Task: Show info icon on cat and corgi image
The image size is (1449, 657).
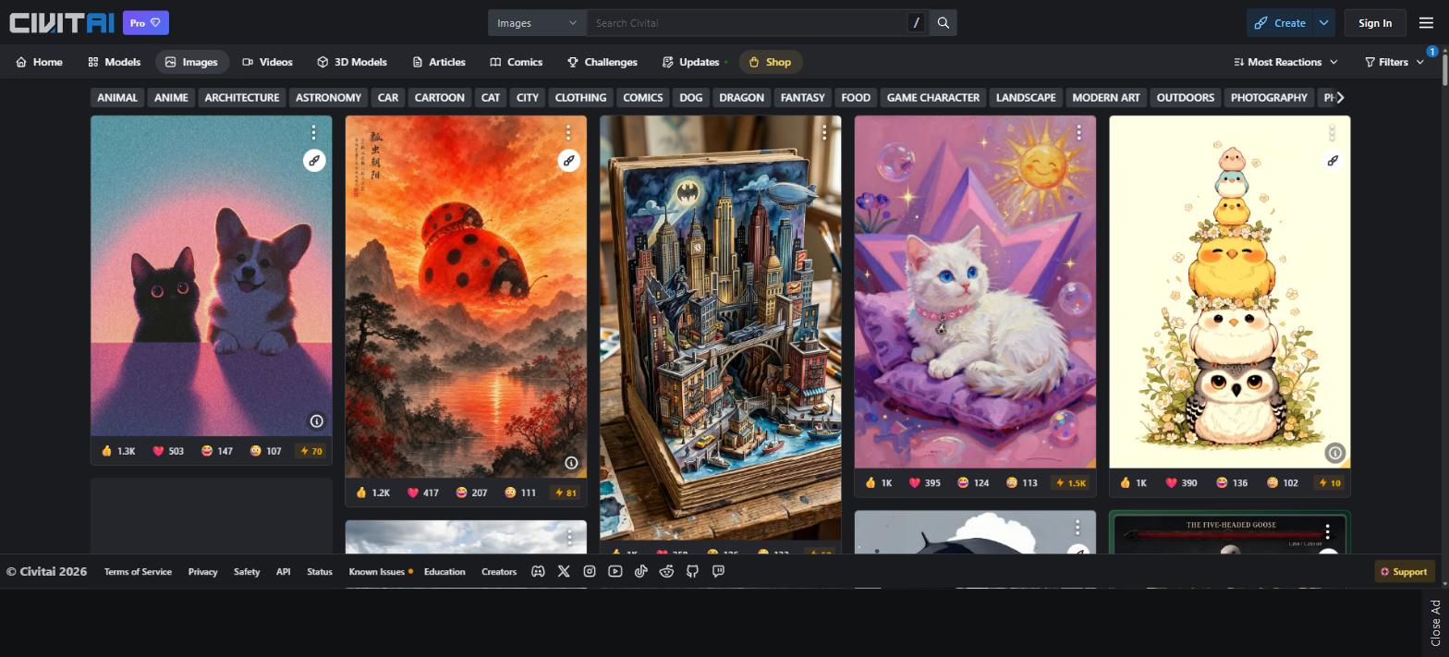Action: (x=316, y=421)
